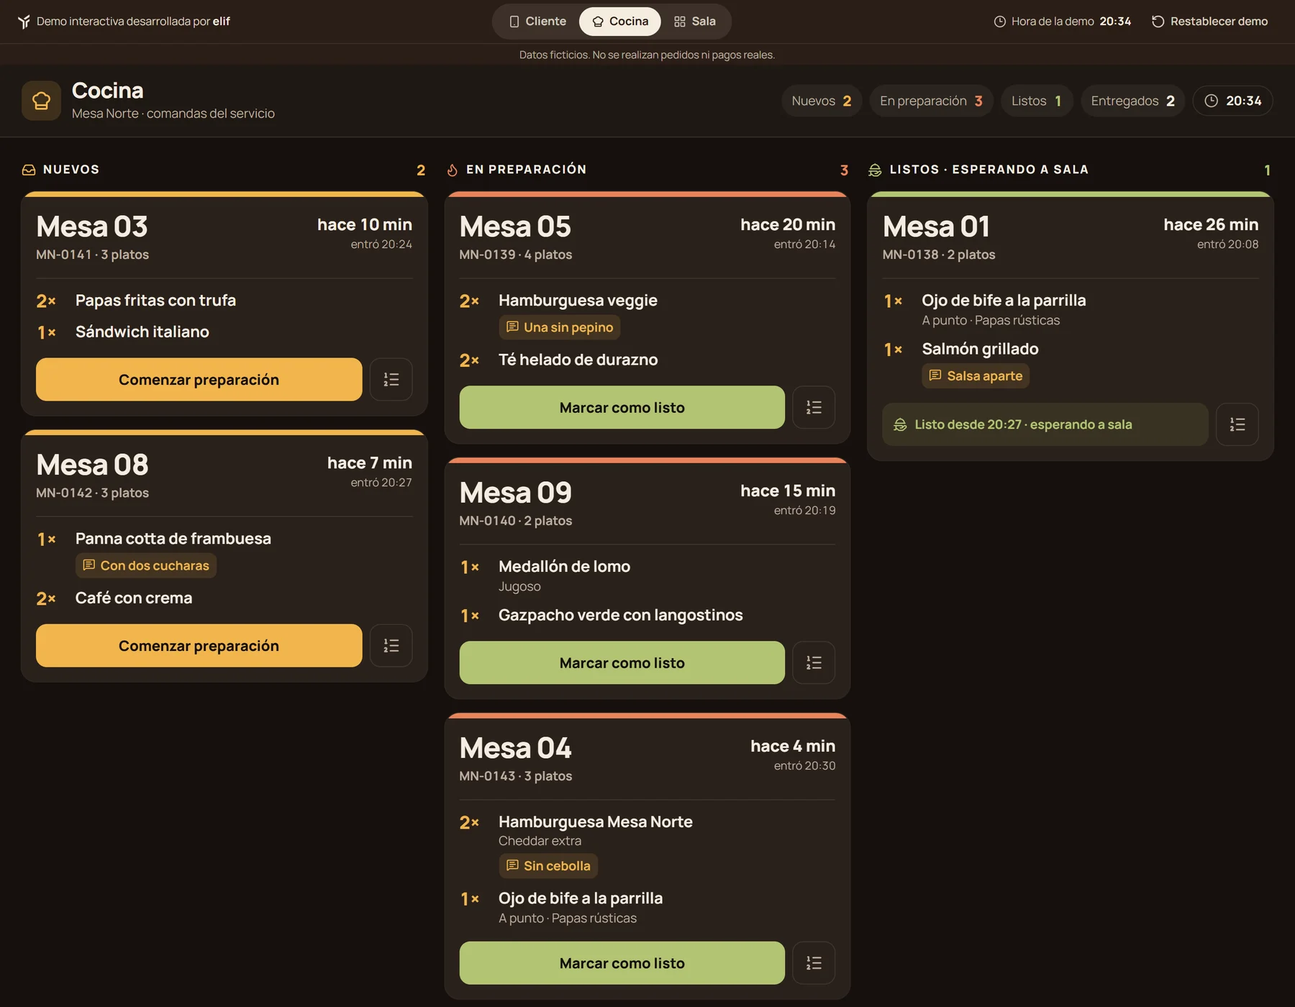Click the note icon in Una sin pepino tag
This screenshot has width=1295, height=1007.
point(512,327)
